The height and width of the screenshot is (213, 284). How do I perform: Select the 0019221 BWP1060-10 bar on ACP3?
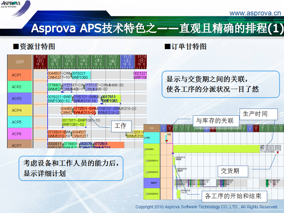pyautogui.click(x=59, y=99)
